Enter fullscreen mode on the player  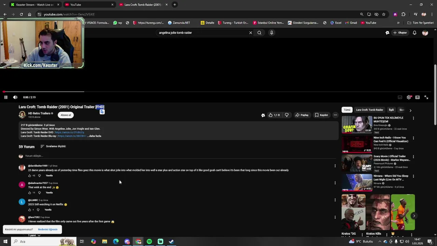click(x=426, y=97)
